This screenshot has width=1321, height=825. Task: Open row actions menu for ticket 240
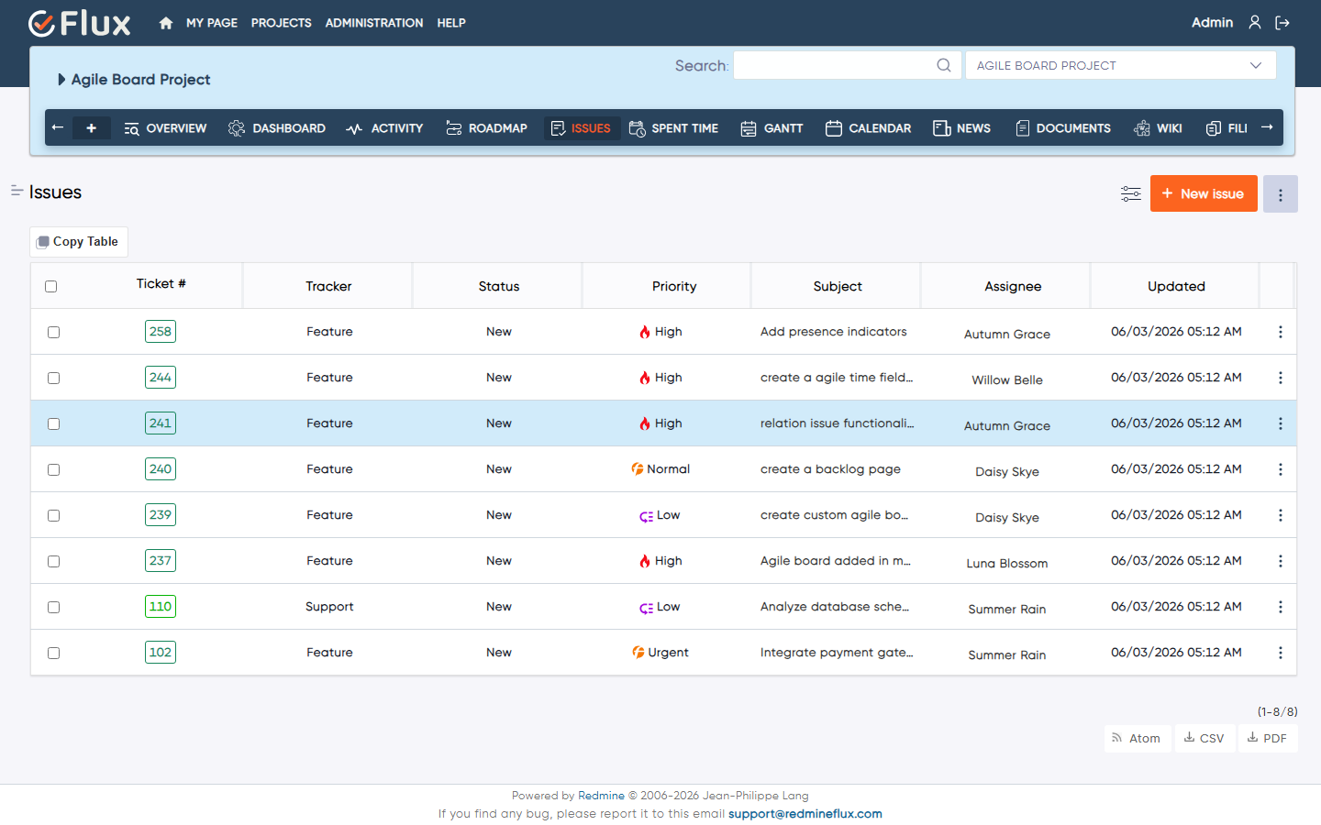pyautogui.click(x=1280, y=469)
